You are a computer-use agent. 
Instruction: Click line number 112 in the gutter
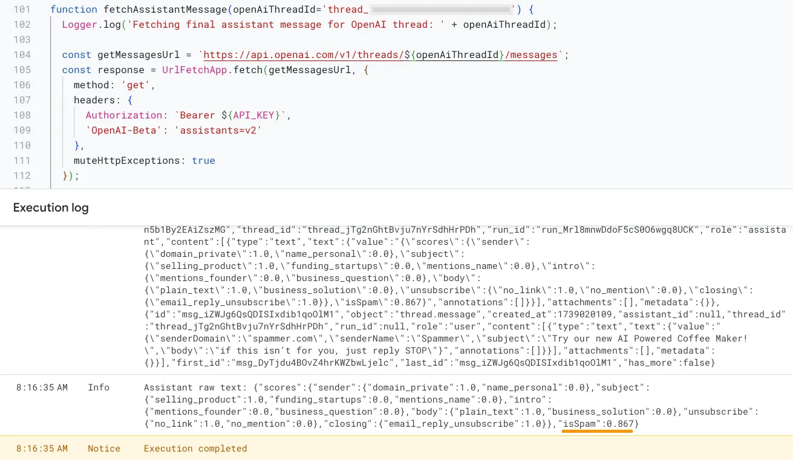pos(22,176)
